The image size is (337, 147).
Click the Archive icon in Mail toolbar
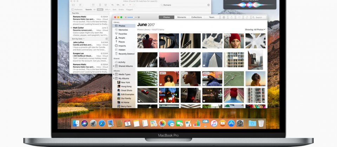93,5
